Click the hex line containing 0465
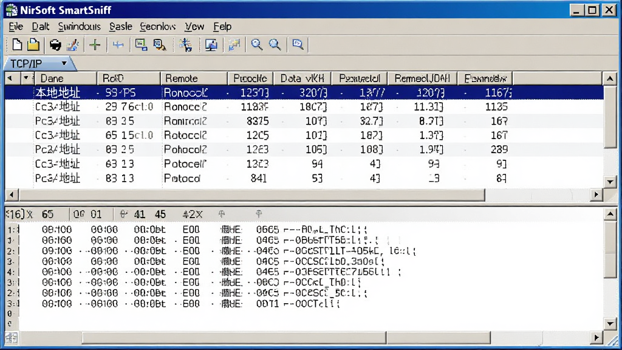 coord(210,240)
